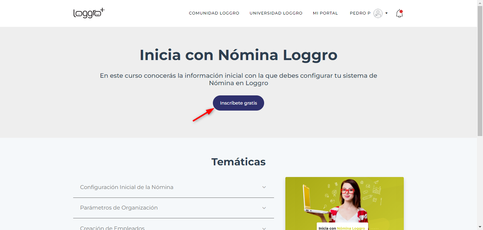The image size is (483, 230).
Task: Open Mi Portal
Action: (325, 13)
